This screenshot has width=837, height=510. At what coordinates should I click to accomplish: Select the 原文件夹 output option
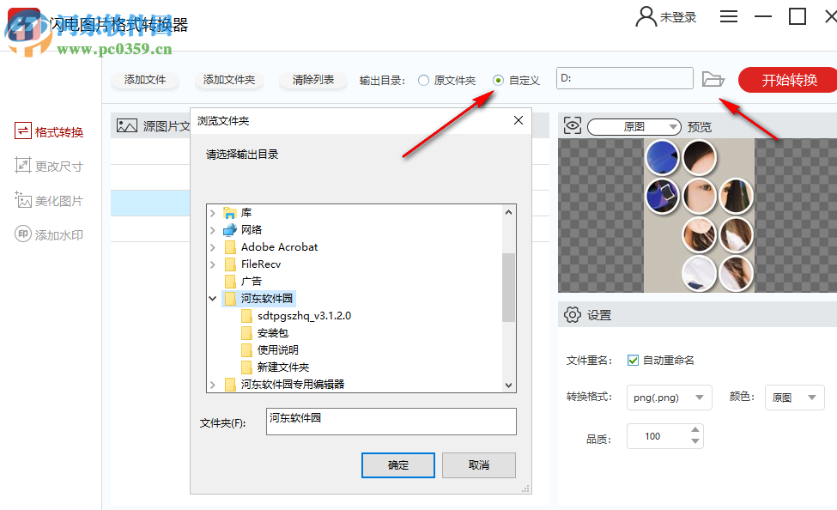point(422,78)
